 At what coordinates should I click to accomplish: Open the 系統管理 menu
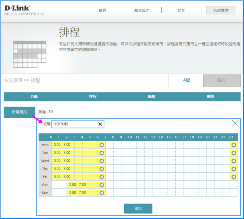click(x=221, y=10)
